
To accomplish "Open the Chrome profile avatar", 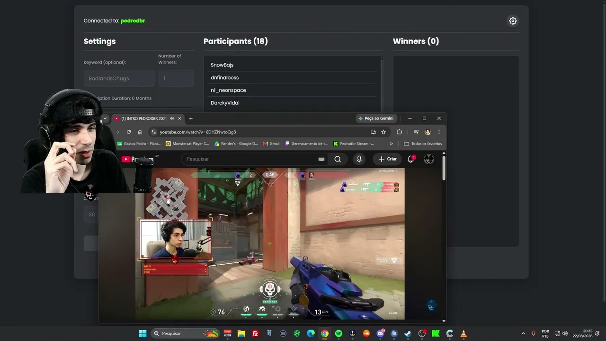I will [428, 132].
